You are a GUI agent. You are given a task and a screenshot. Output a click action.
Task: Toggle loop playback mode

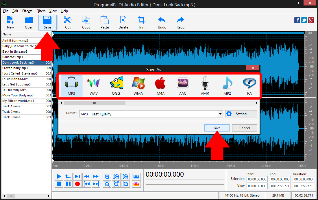click(x=68, y=176)
